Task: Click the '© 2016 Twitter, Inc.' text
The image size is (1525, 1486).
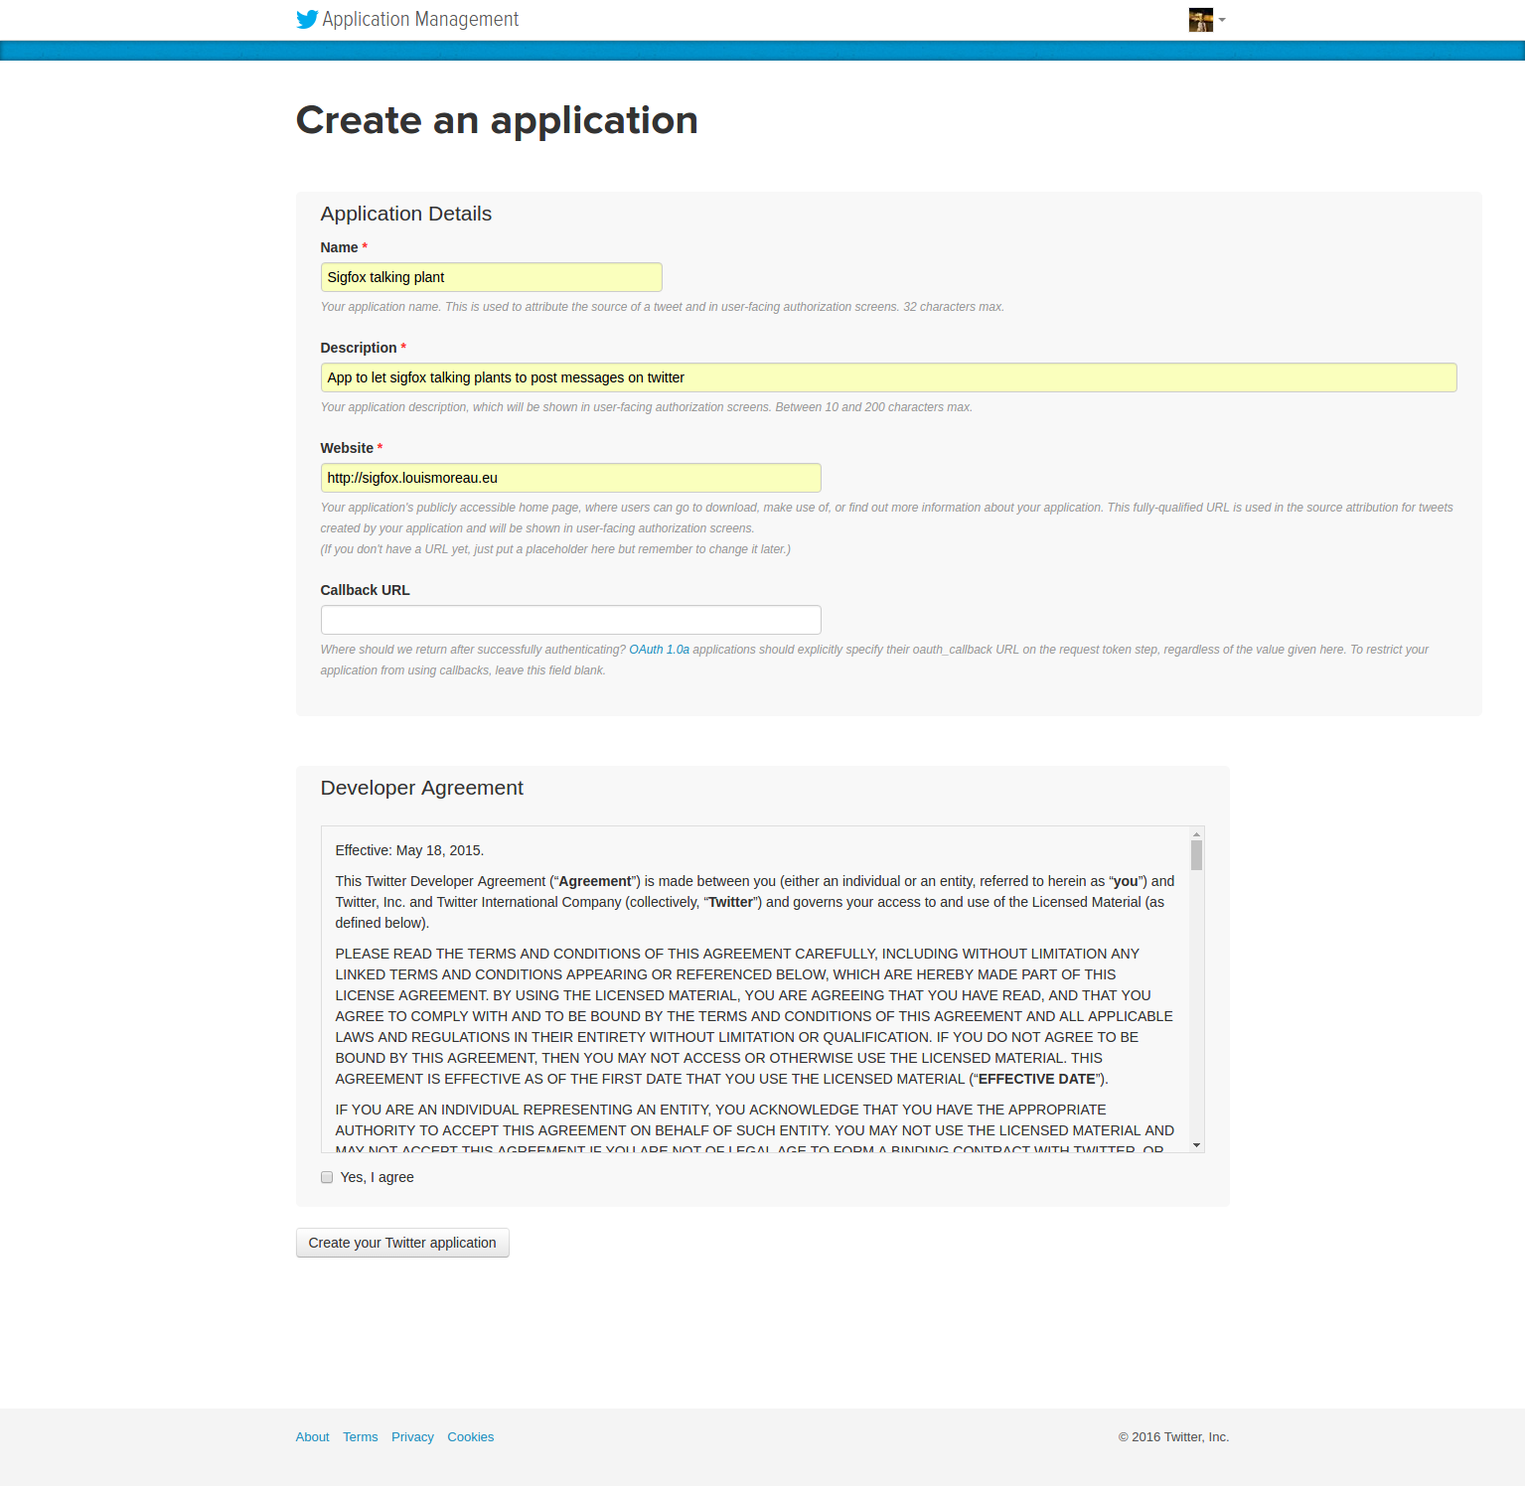Action: pyautogui.click(x=1173, y=1437)
